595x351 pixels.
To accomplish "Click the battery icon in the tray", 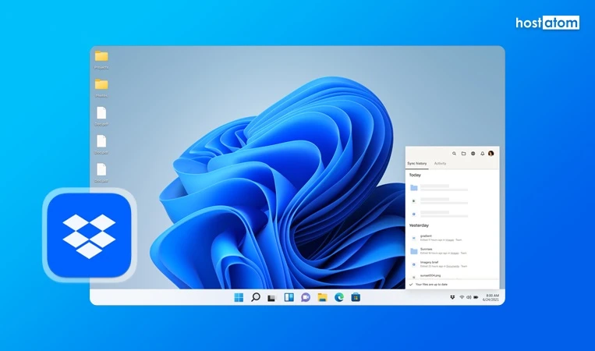I will 476,297.
